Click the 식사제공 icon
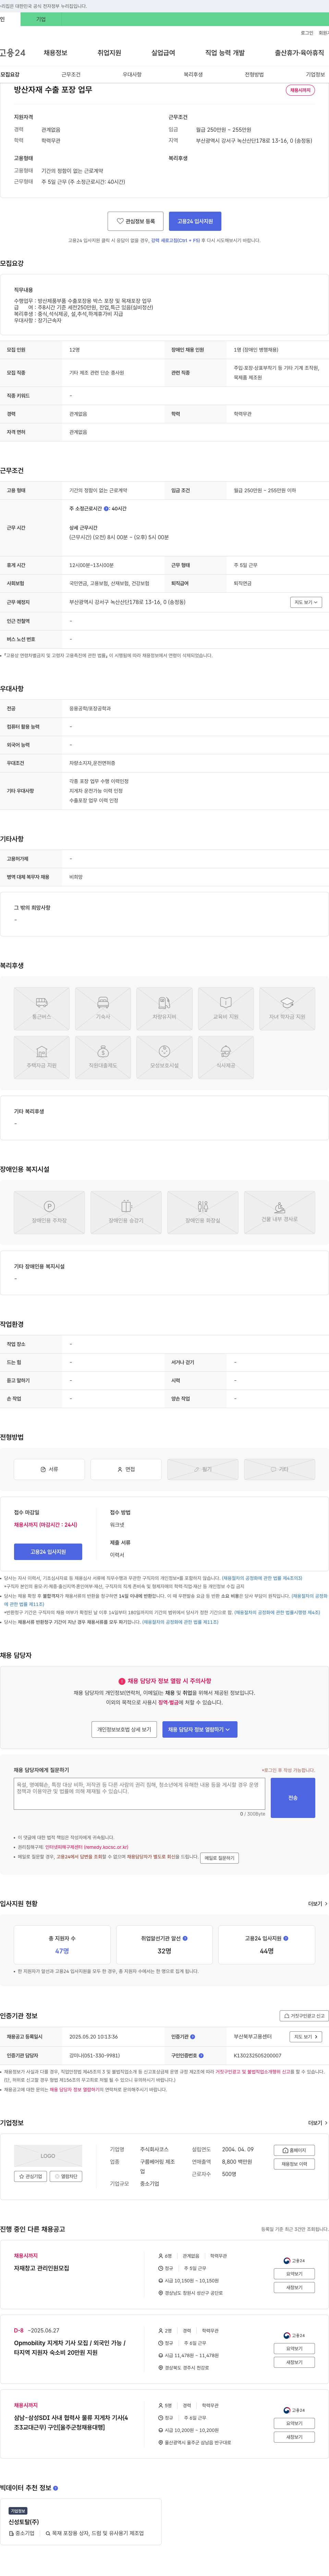329x2576 pixels. tap(225, 1057)
